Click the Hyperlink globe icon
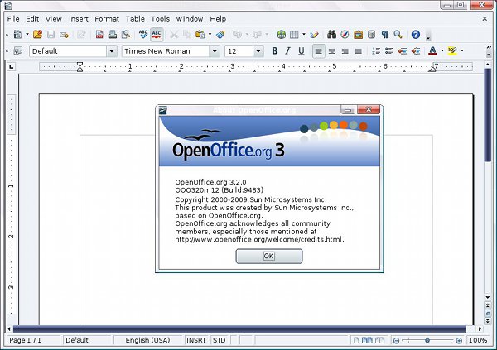The image size is (497, 350). pos(281,34)
